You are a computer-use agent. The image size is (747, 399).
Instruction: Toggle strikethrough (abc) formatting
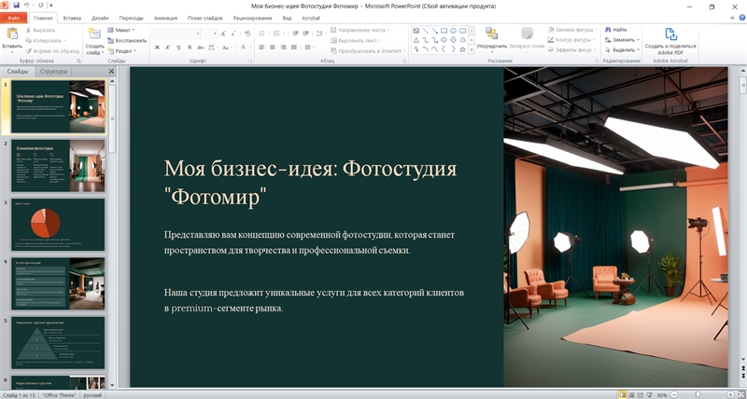point(200,48)
